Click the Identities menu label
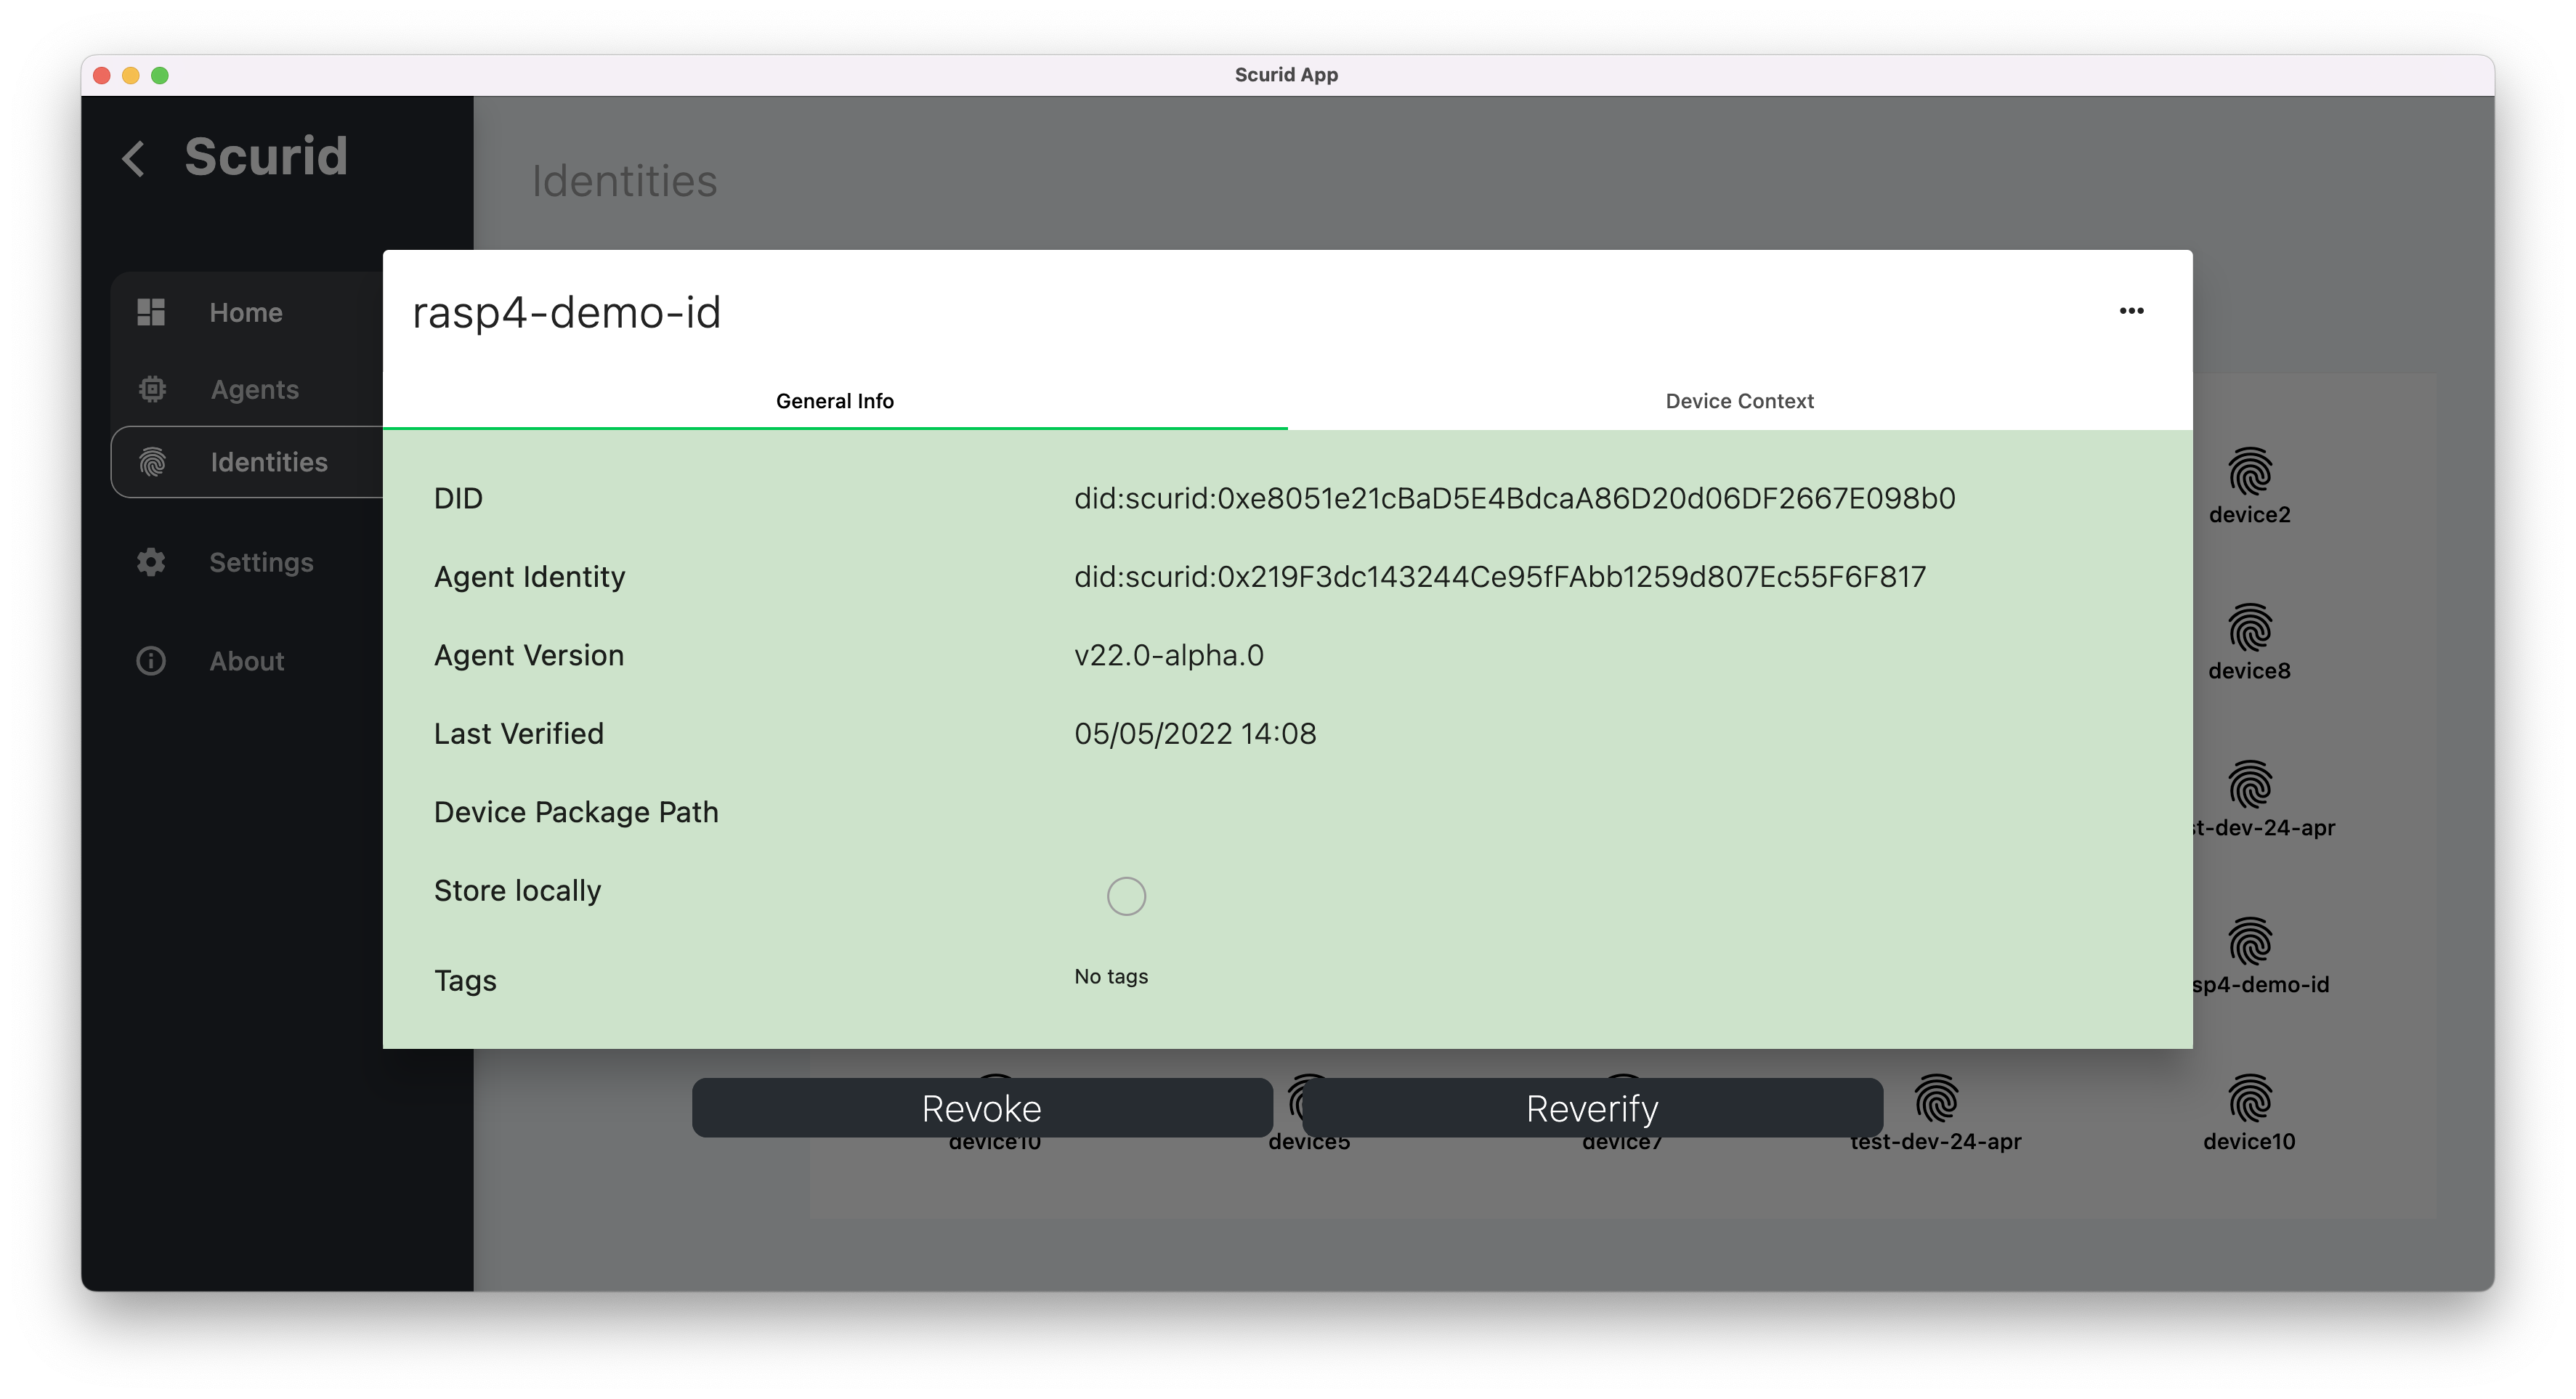This screenshot has width=2576, height=1399. [x=269, y=462]
